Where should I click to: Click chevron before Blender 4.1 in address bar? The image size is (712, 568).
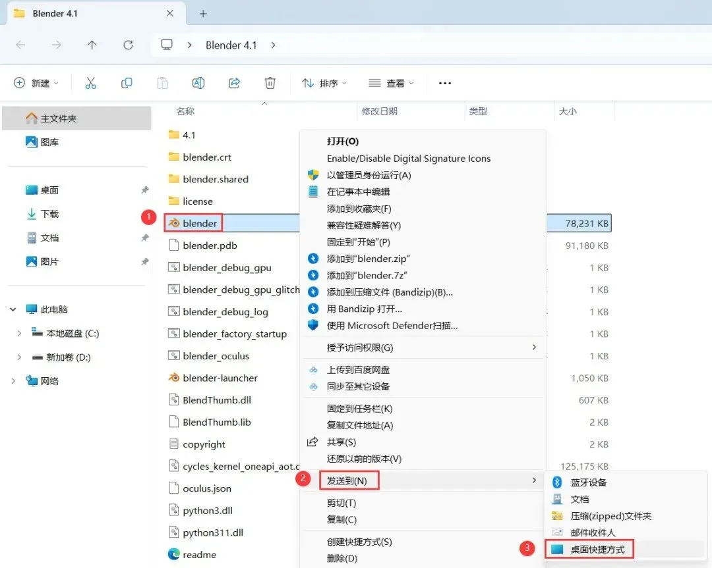(x=189, y=45)
